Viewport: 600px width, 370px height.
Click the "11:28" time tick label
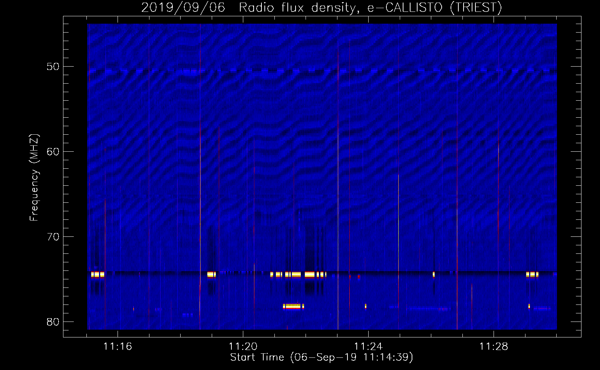pyautogui.click(x=494, y=346)
